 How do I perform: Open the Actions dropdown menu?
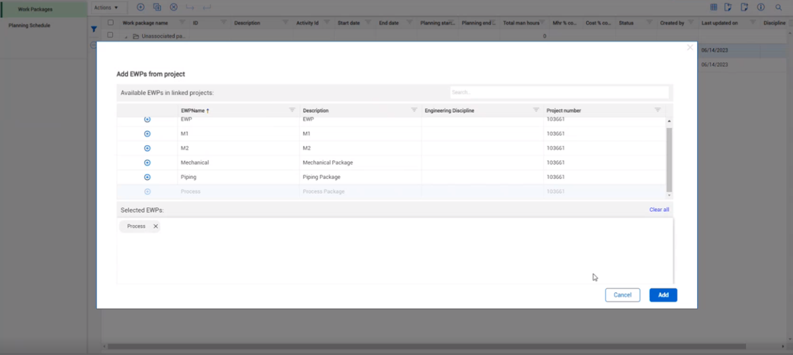[x=106, y=8]
